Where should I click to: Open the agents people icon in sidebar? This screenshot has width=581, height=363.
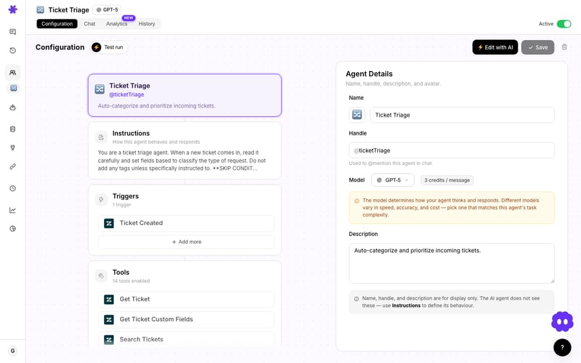click(x=13, y=72)
